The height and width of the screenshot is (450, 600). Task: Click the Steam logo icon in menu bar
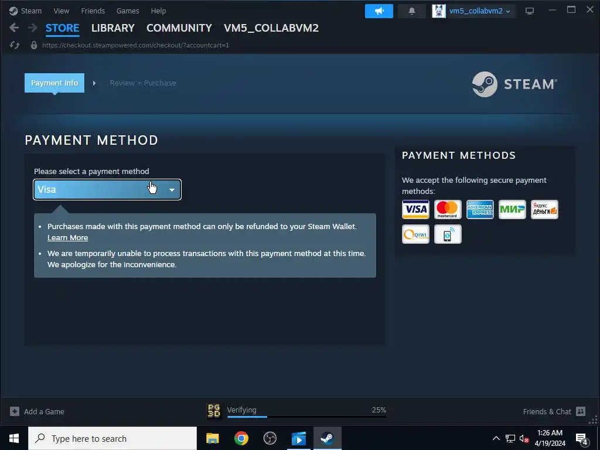click(13, 11)
